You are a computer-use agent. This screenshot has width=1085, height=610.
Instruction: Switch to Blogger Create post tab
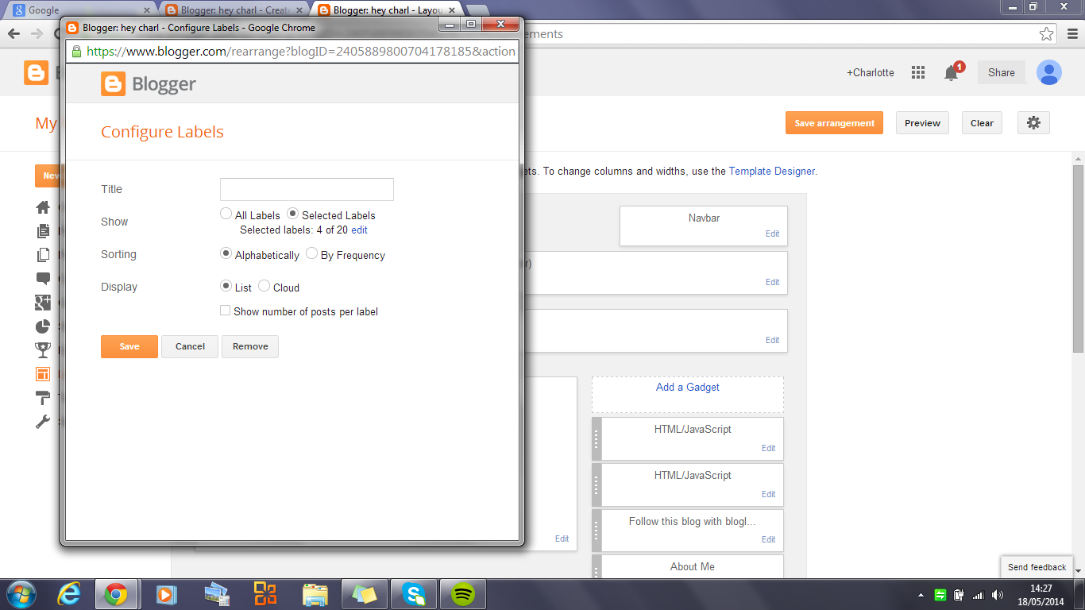coord(234,10)
